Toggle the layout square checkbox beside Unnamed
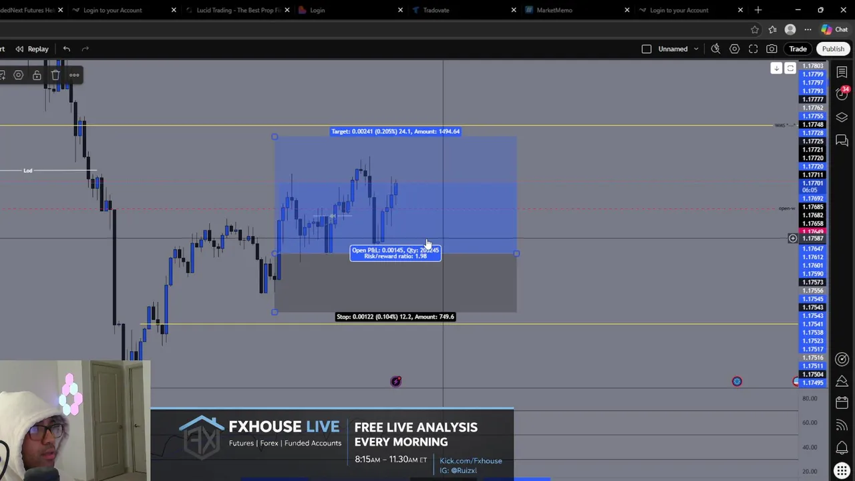Viewport: 855px width, 481px height. click(647, 49)
